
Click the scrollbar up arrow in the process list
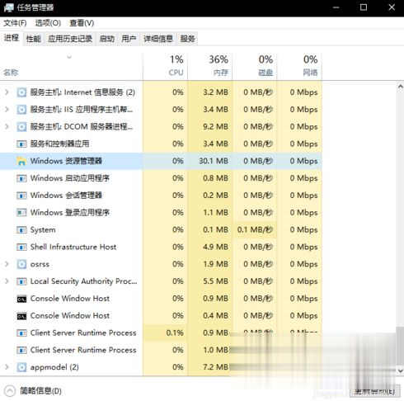coord(401,87)
